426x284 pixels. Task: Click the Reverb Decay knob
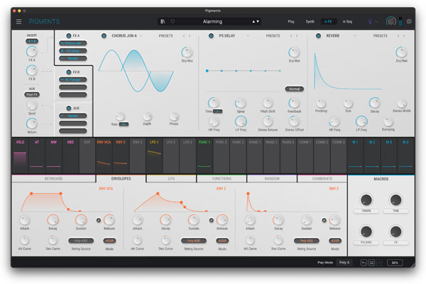[x=374, y=103]
